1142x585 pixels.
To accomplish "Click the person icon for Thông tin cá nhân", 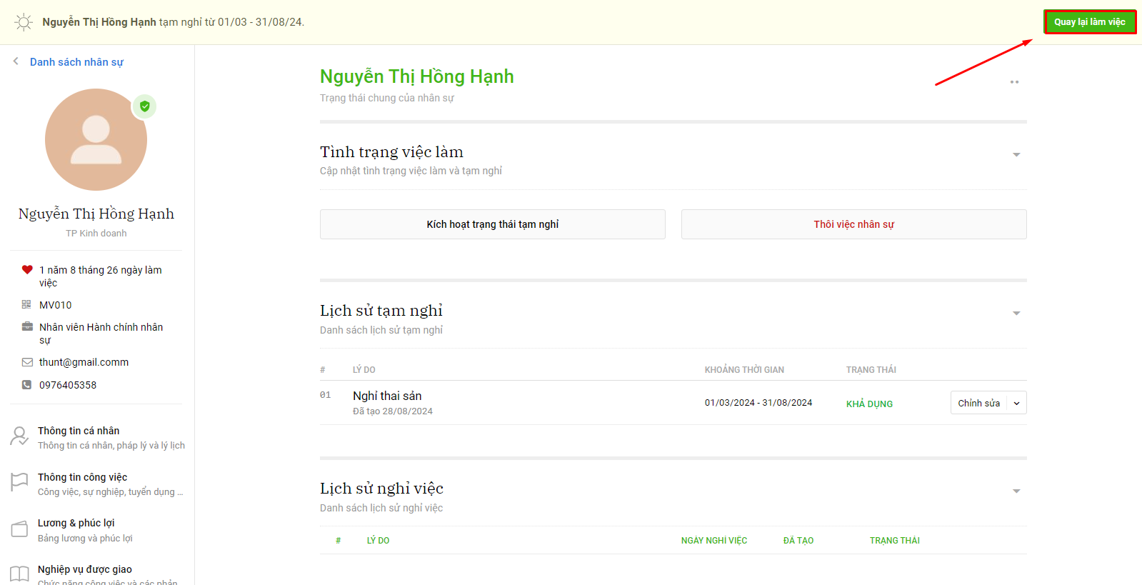I will coord(19,436).
